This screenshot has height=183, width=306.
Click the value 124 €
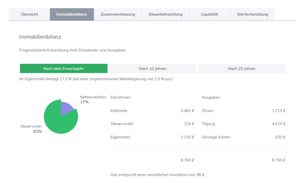click(189, 124)
